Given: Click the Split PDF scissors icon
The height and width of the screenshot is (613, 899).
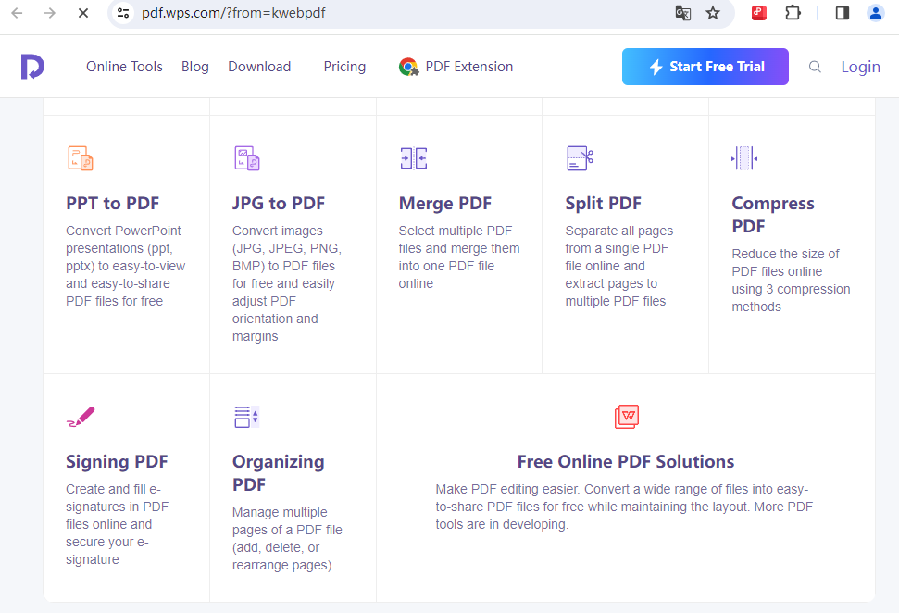Looking at the screenshot, I should point(580,158).
